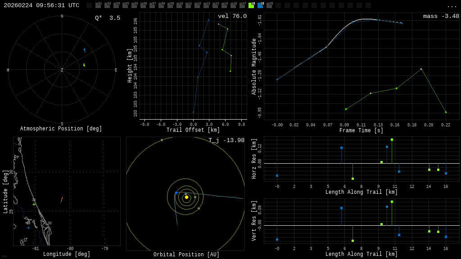This screenshot has height=259, width=461.
Task: Click the N compass label in polar plot
Action: pyautogui.click(x=62, y=16)
